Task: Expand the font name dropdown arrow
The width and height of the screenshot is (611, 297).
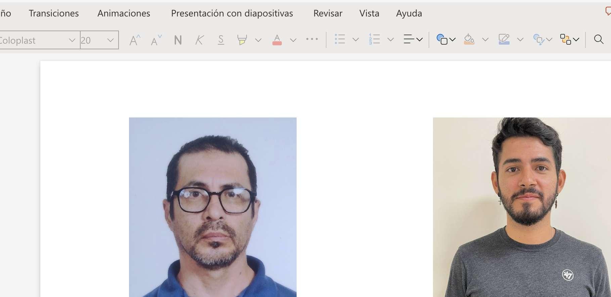Action: [x=72, y=40]
